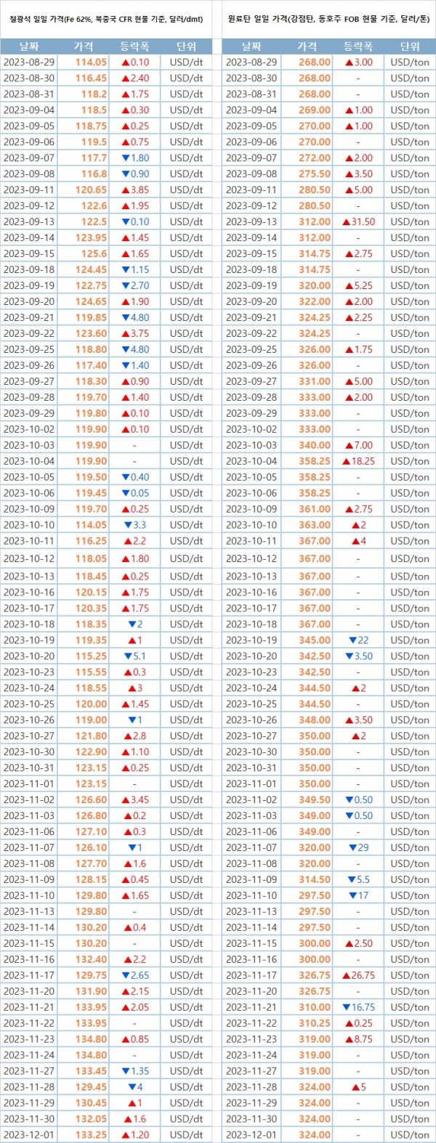436x1143 pixels.
Task: Click the blue down triangle beside 29
Action: click(x=352, y=847)
